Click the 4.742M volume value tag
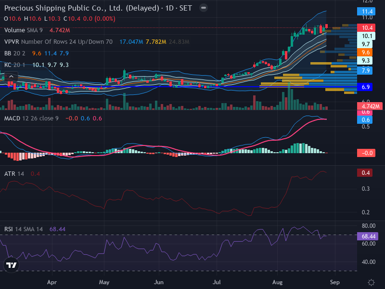 [370, 106]
